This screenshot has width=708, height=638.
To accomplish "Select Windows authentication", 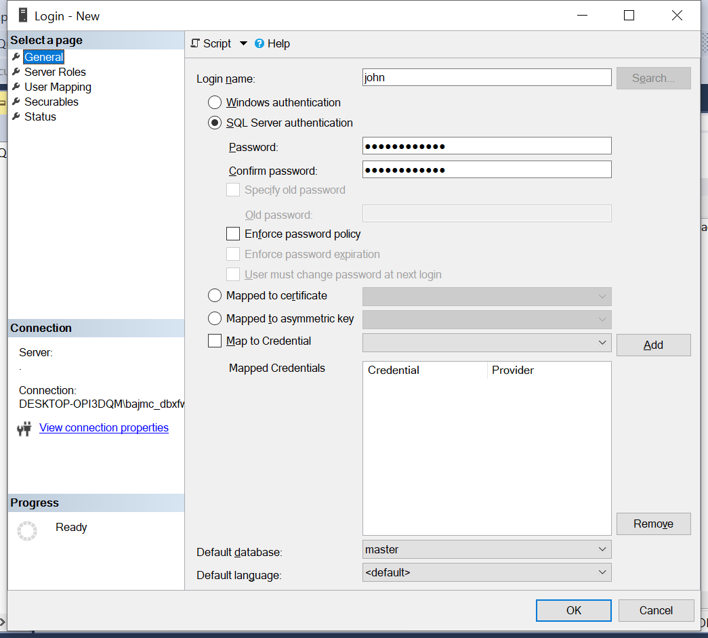I will [x=215, y=102].
